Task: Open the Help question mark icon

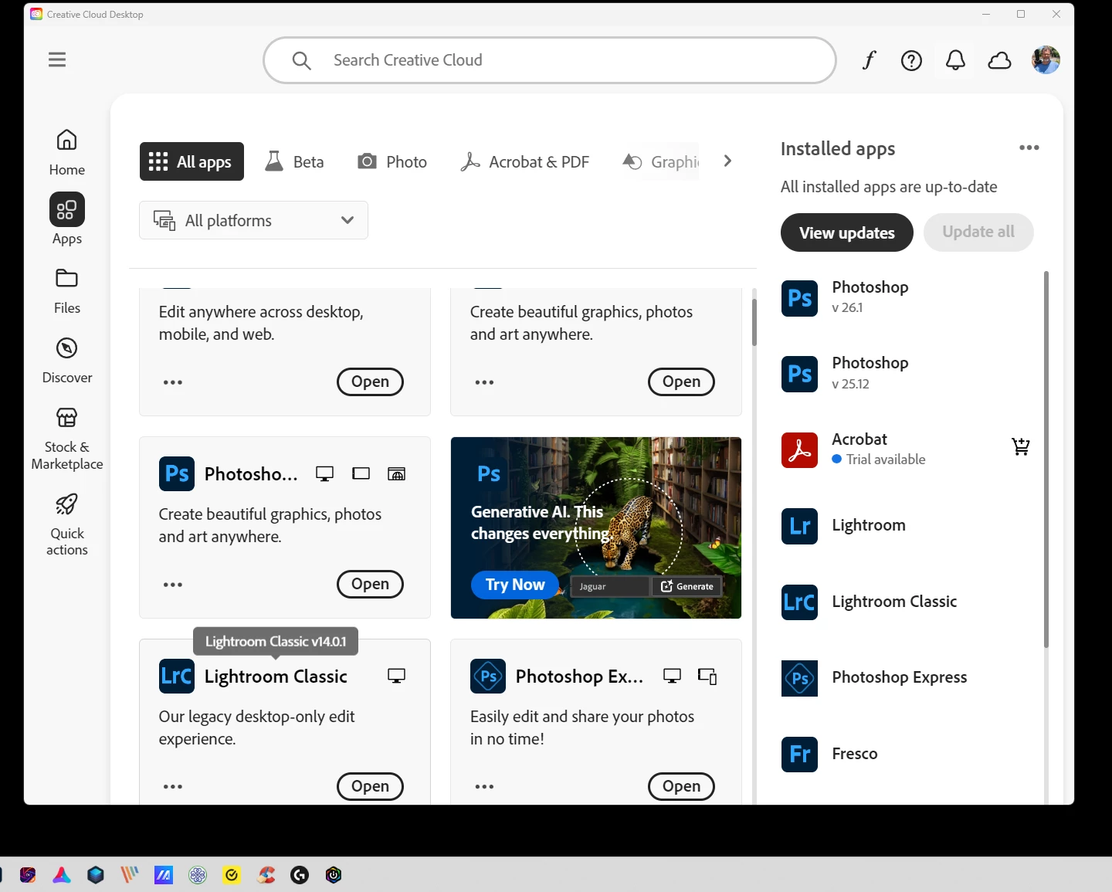Action: [911, 60]
